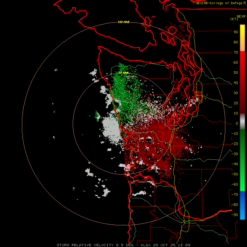247x247 pixels.
Task: Click the -90 scale value
Action: [235, 215]
